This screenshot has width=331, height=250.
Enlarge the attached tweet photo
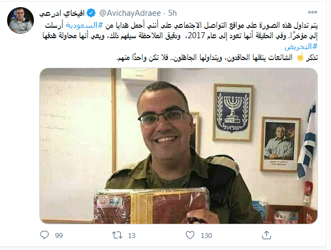[178, 146]
